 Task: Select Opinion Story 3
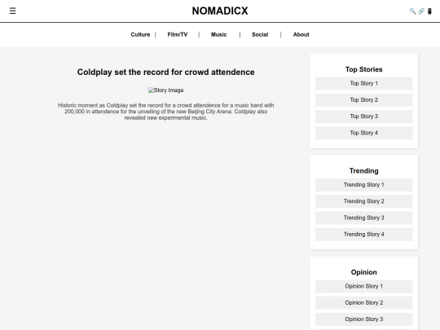(x=364, y=319)
